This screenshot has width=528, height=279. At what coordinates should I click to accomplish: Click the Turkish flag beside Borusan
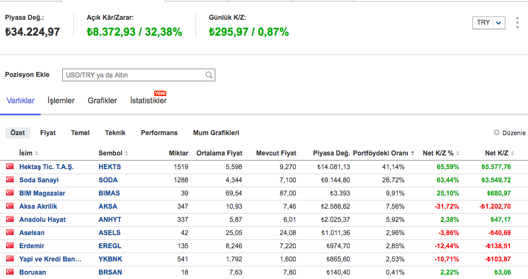10,271
